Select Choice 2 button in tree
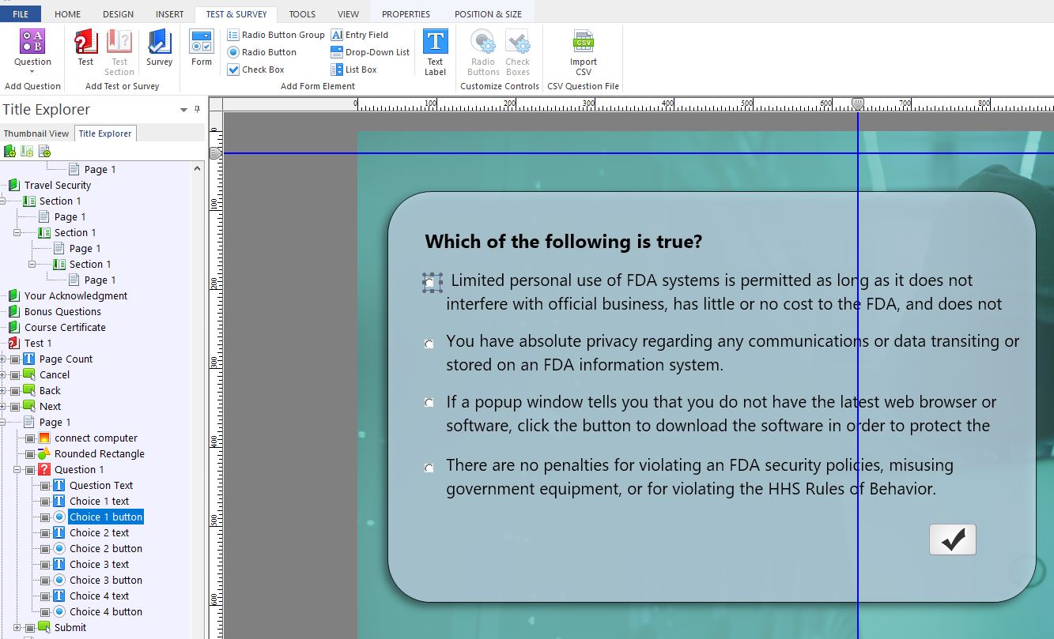 (x=106, y=548)
